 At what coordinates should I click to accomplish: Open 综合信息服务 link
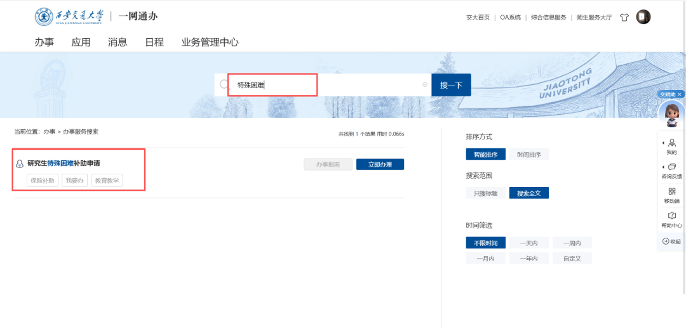tap(549, 18)
